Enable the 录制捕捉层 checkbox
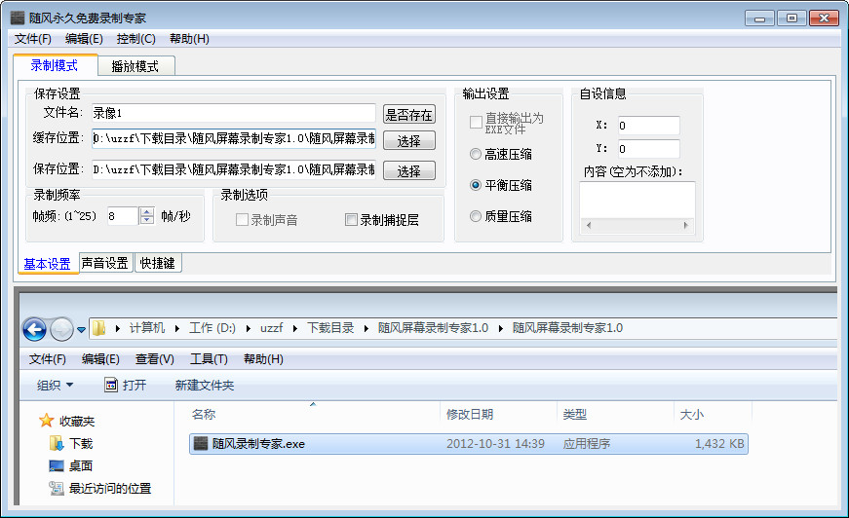Screen dimensions: 849x518 pos(351,219)
